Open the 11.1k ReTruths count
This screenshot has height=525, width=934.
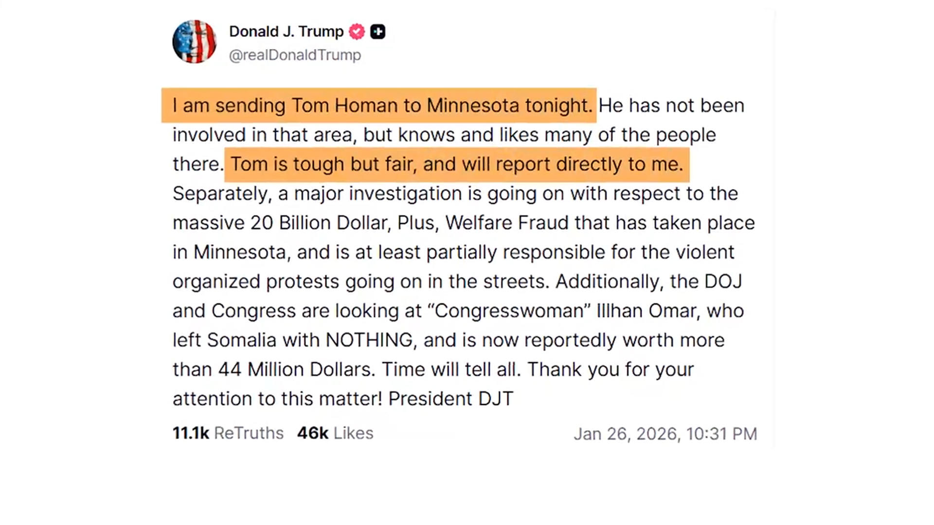(228, 433)
